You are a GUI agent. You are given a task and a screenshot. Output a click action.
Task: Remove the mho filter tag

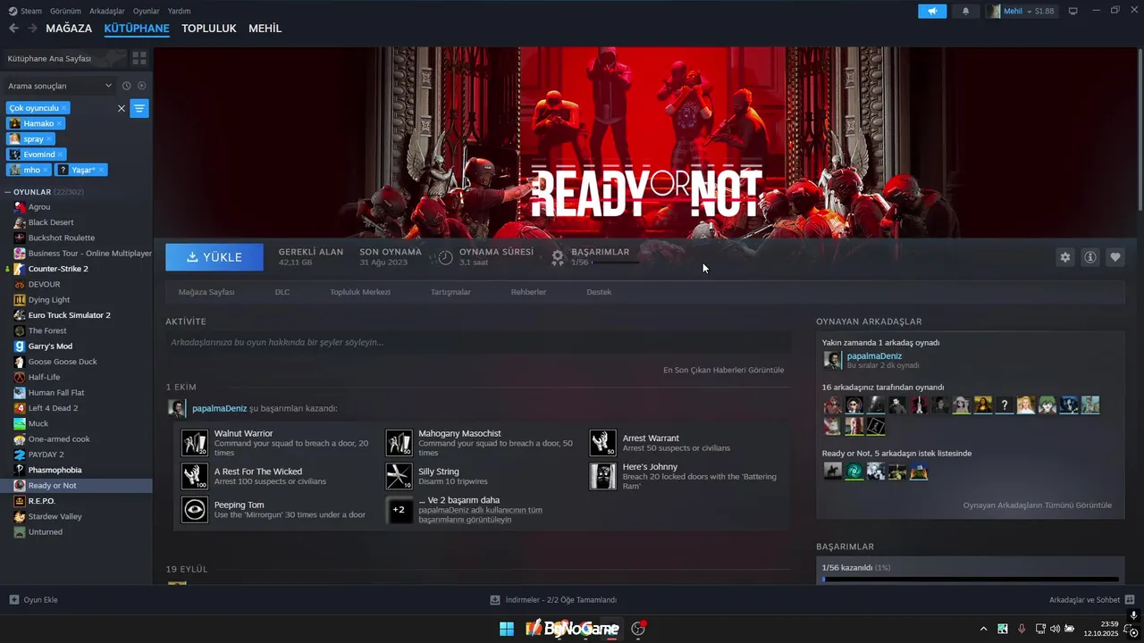(46, 170)
